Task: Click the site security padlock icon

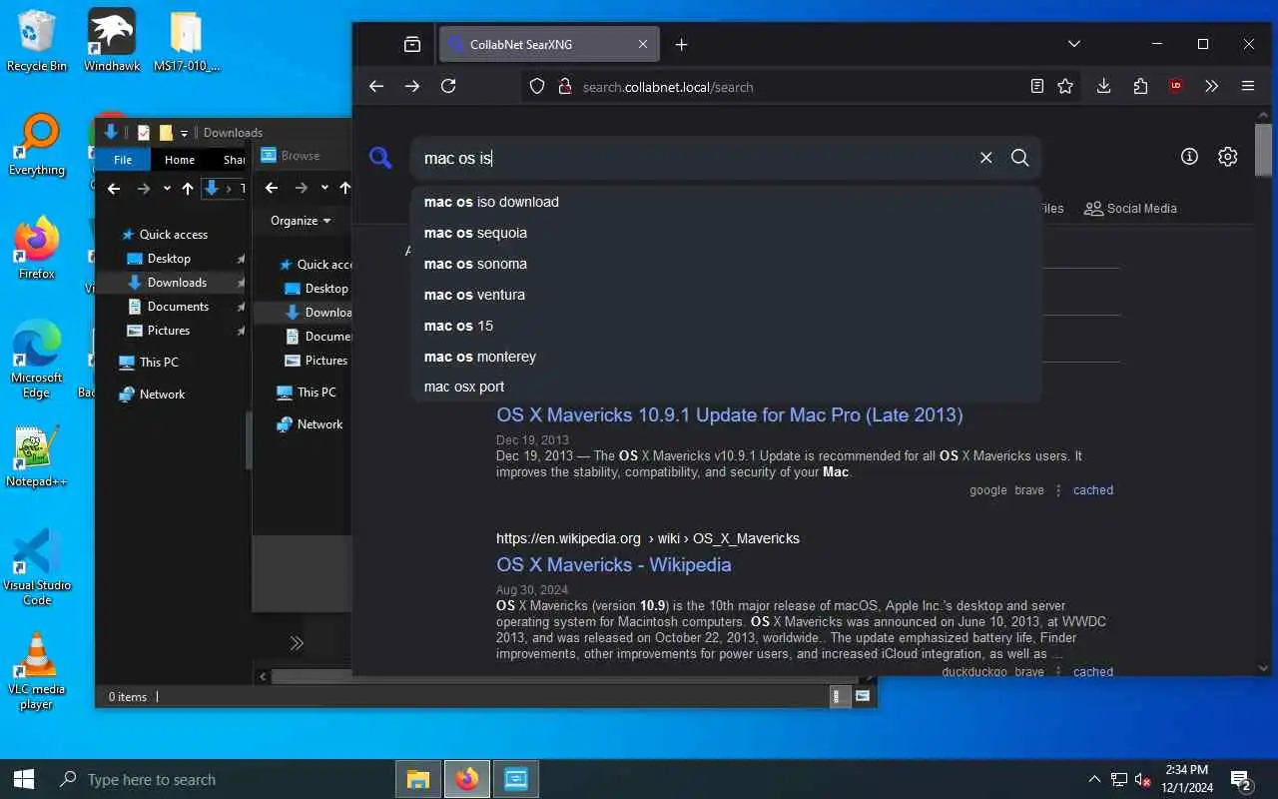Action: pyautogui.click(x=563, y=87)
